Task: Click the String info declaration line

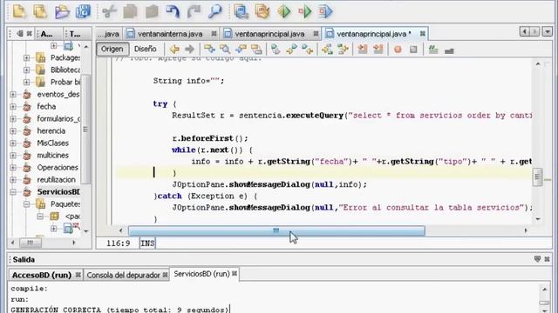Action: [188, 81]
